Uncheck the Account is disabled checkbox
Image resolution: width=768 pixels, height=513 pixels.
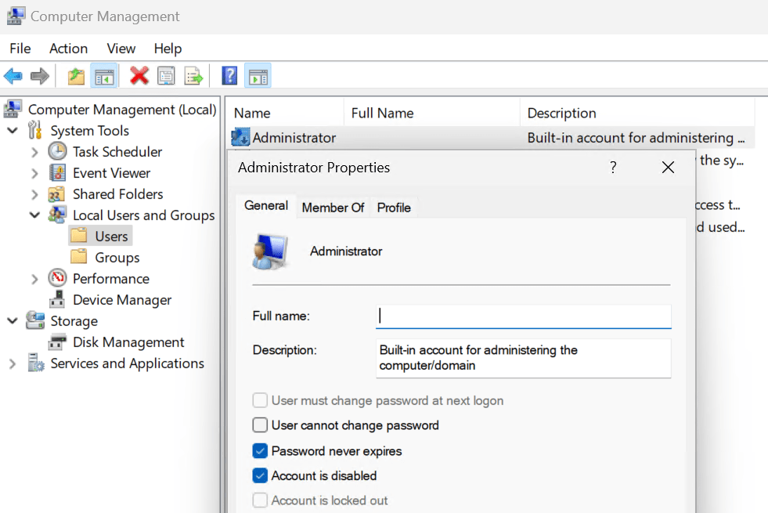coord(260,475)
